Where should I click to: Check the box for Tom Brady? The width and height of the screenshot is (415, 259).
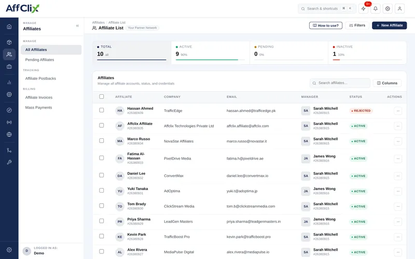[101, 206]
